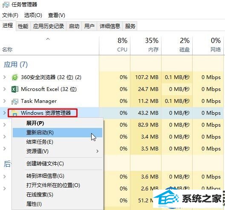
Task: Switch to the 用户 tab
Action: (x=89, y=26)
